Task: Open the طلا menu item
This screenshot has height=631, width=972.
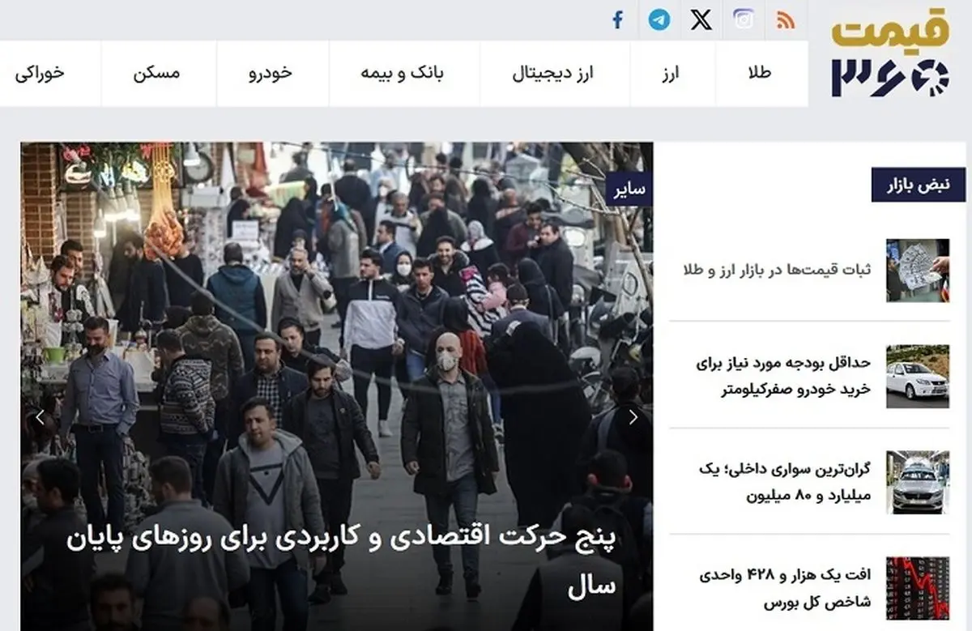Action: pyautogui.click(x=760, y=73)
